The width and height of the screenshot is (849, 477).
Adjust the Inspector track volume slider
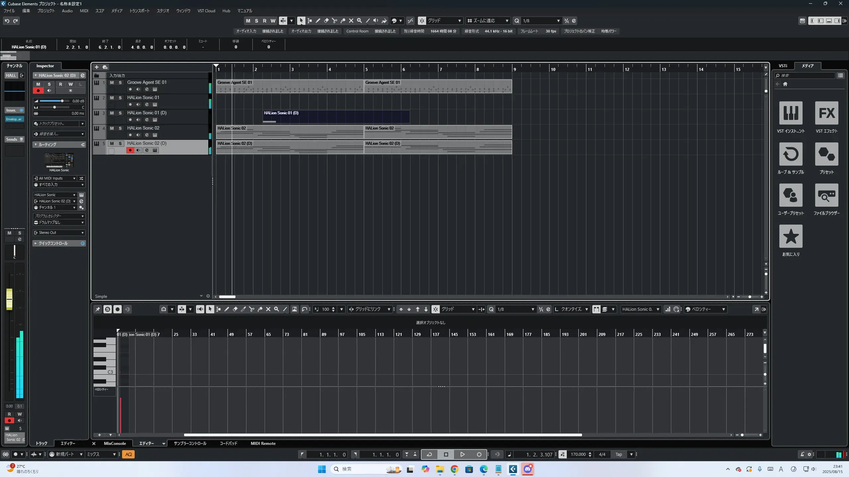tap(62, 101)
